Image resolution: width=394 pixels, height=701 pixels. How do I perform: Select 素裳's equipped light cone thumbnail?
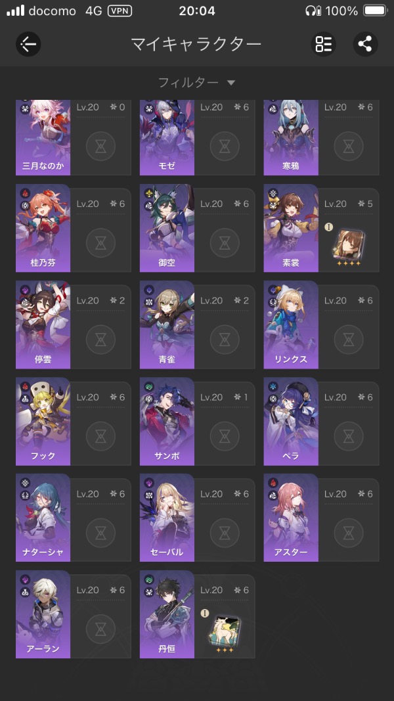349,244
